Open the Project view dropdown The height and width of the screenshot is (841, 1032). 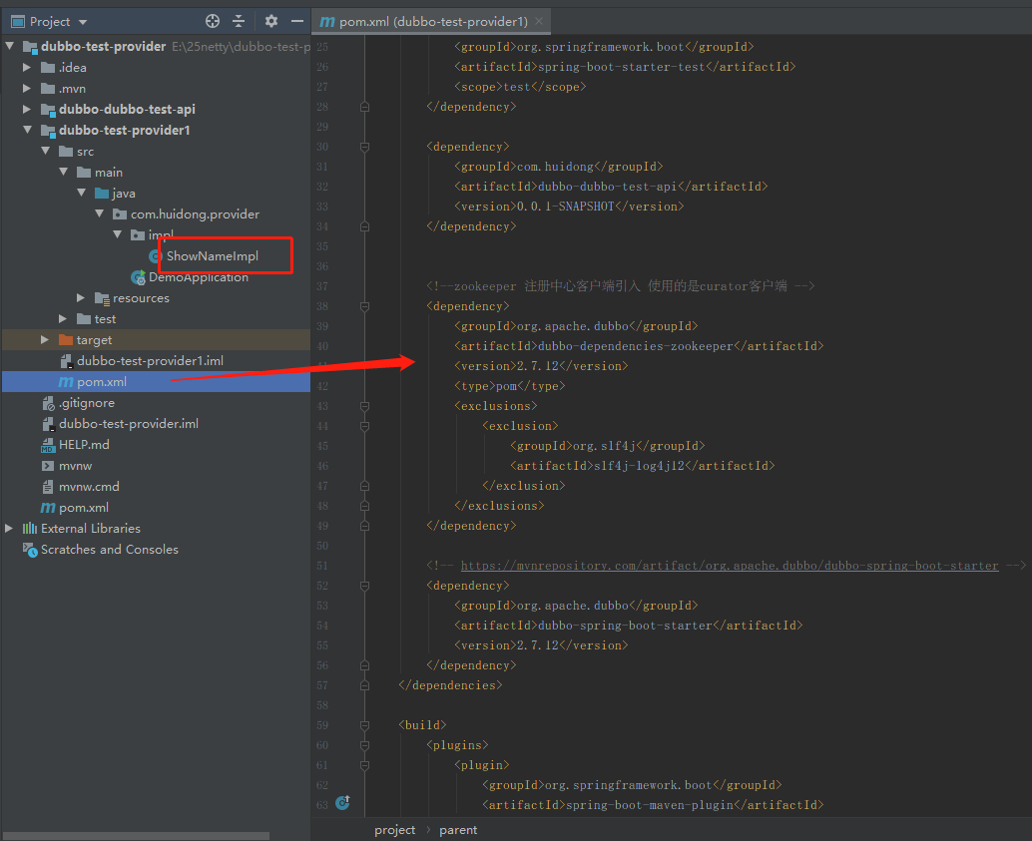(x=83, y=22)
